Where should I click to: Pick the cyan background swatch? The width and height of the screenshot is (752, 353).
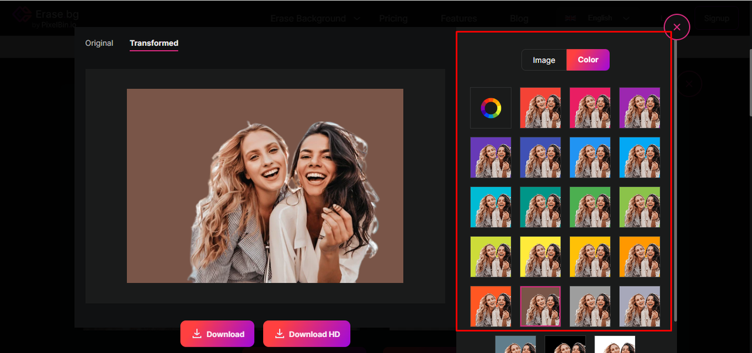491,207
